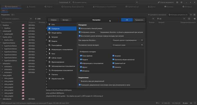Click the Экспорт... (Export) button
The height and width of the screenshot is (105, 197).
pos(66,20)
